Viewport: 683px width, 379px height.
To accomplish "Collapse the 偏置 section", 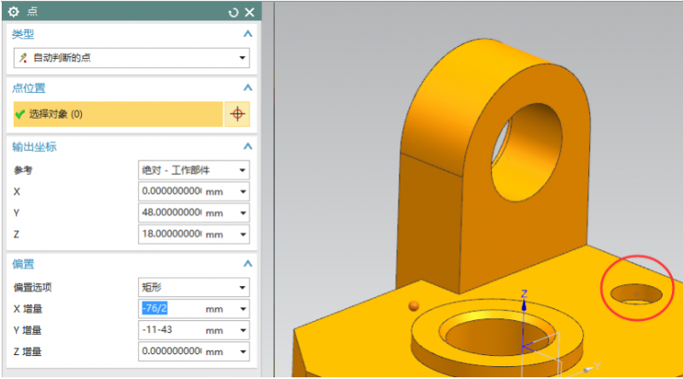I will point(248,264).
